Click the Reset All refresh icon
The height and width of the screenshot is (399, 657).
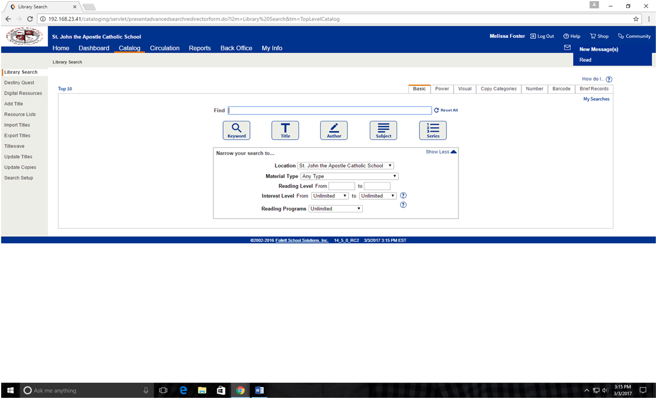[x=436, y=110]
